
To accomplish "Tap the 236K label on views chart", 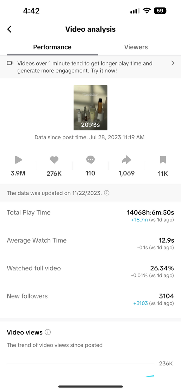I will pos(166,364).
